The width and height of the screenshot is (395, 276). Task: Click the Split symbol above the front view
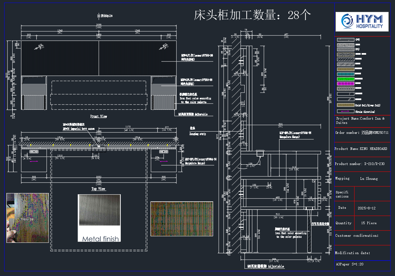click(99, 16)
